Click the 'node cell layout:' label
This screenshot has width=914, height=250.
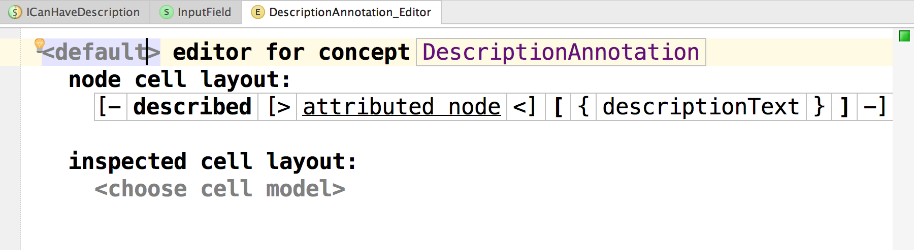[179, 79]
